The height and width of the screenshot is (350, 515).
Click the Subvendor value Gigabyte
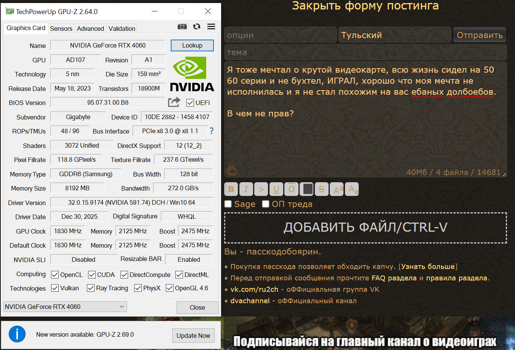78,117
